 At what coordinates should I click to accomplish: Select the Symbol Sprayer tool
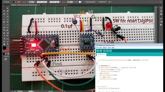[x=4, y=39]
